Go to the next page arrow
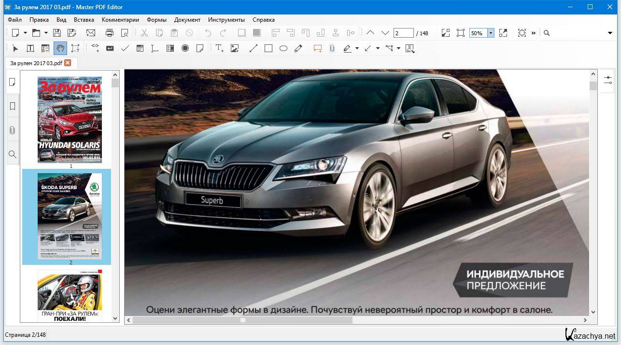Screen dimensions: 621x345 coord(385,33)
